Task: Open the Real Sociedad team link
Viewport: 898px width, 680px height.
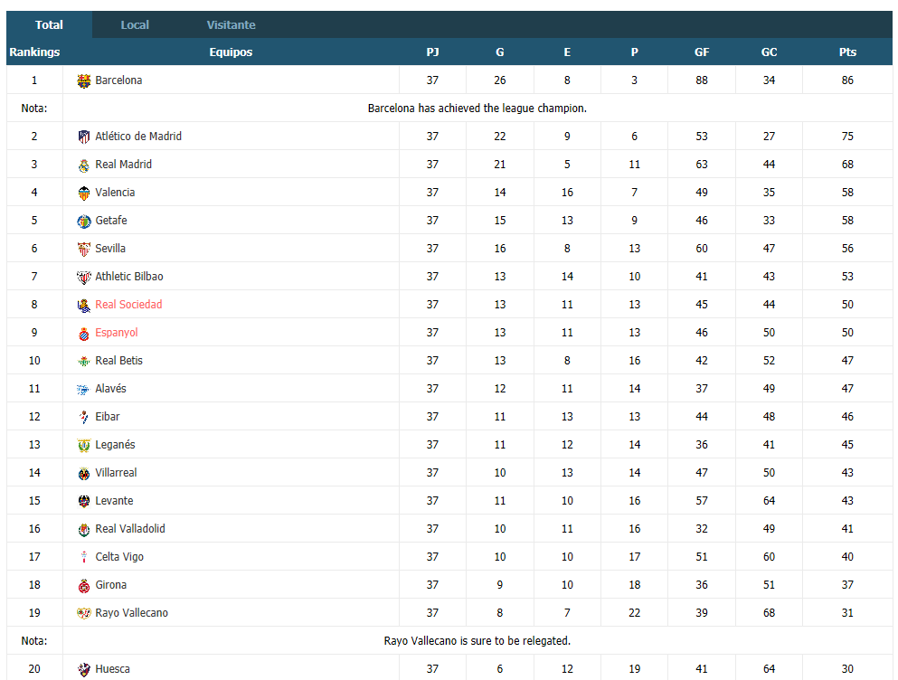Action: pos(128,305)
